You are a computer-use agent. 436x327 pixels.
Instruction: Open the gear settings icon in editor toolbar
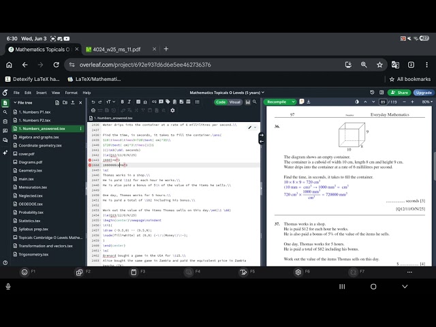(172, 110)
